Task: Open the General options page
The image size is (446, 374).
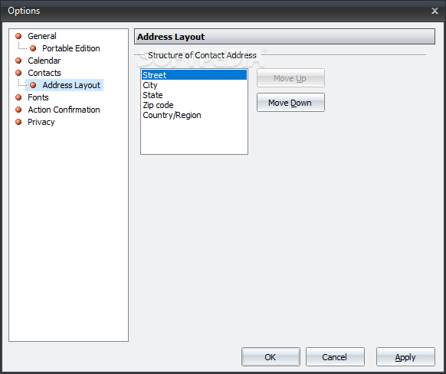Action: [42, 36]
